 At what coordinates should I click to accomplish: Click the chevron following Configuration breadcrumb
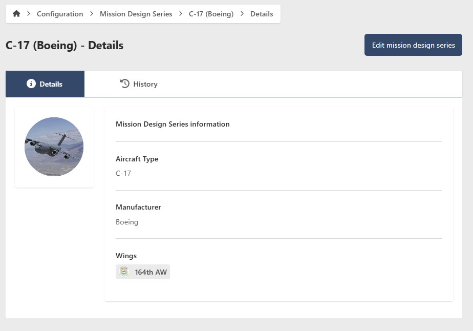[x=90, y=14]
